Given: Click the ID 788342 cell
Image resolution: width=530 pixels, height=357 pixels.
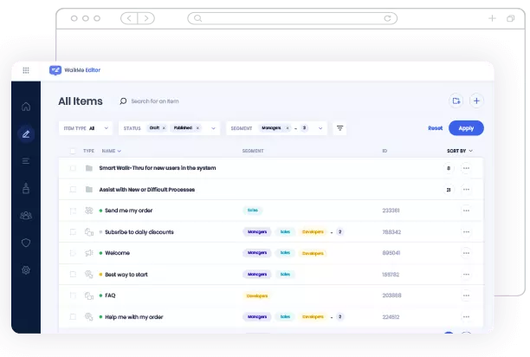Looking at the screenshot, I should 391,232.
